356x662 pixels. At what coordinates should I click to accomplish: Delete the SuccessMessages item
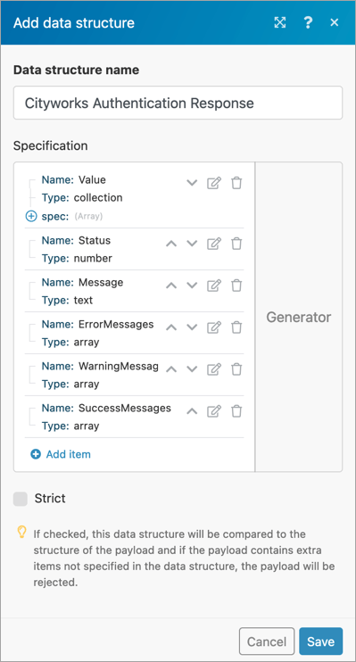(236, 411)
